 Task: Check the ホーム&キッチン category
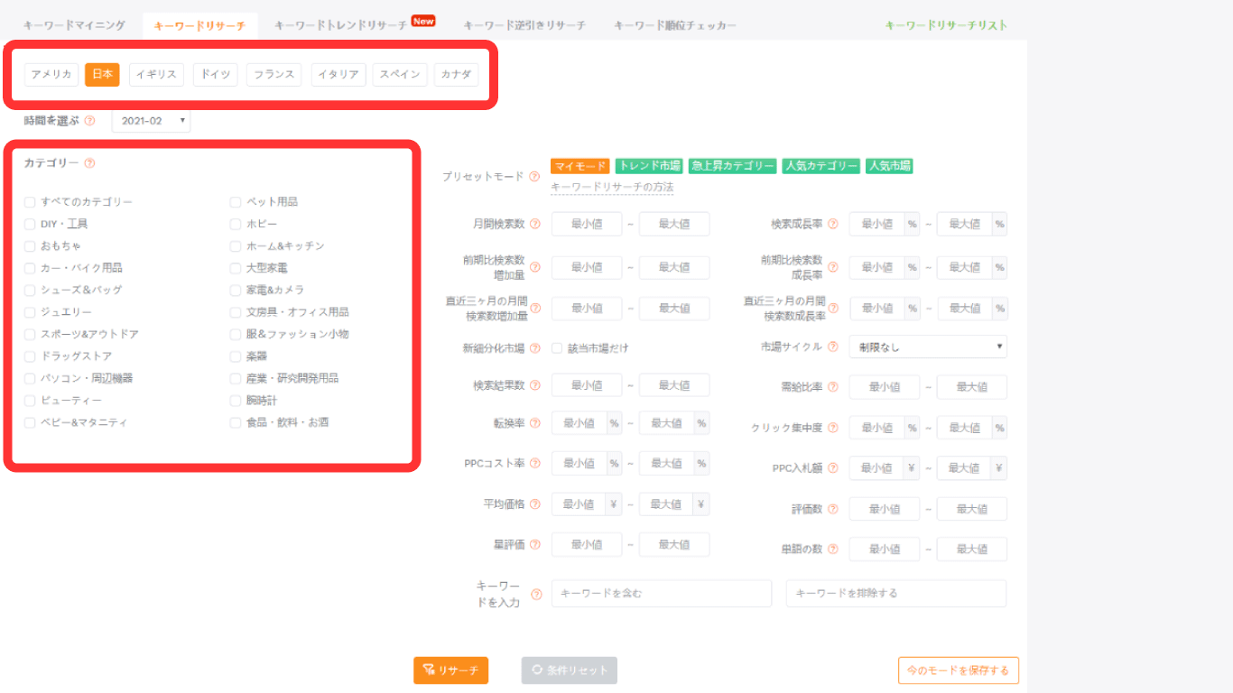click(x=236, y=246)
